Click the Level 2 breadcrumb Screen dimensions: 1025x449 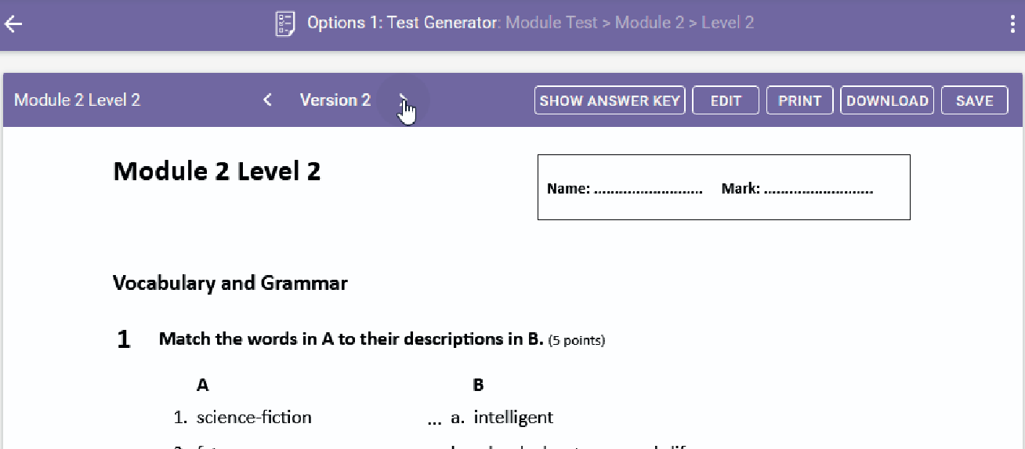click(728, 23)
